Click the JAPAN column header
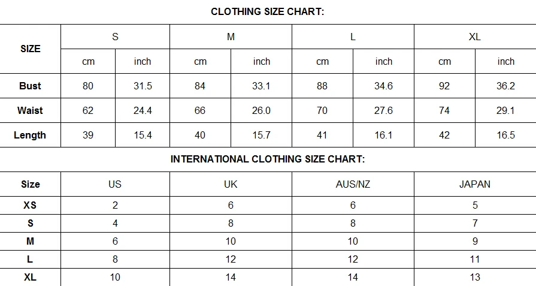Viewport: 536px width, 286px height. tap(474, 184)
